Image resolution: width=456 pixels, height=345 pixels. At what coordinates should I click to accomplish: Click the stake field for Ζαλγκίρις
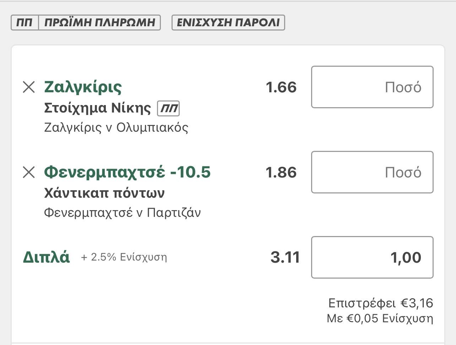pos(372,87)
